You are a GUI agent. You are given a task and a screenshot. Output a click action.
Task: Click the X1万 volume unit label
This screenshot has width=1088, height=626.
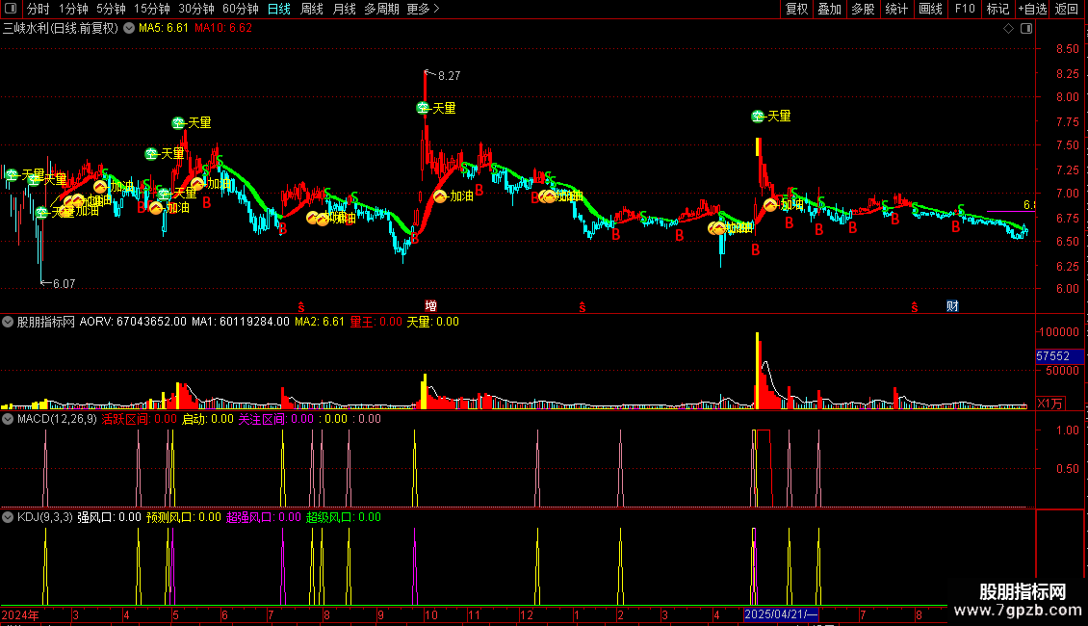tap(1049, 404)
